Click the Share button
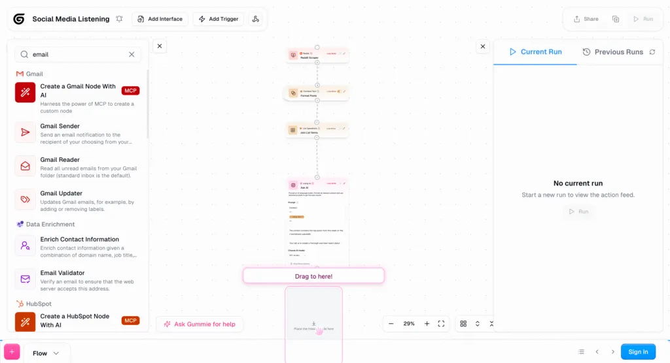This screenshot has height=363, width=670. (586, 19)
